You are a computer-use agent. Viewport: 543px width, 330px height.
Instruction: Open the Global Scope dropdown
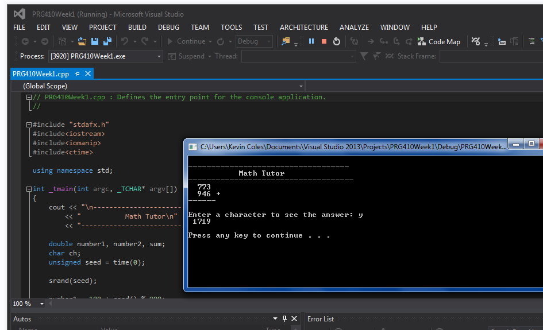158,86
